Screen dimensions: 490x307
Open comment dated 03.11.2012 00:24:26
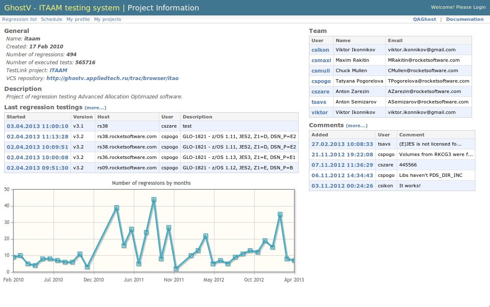(x=342, y=186)
